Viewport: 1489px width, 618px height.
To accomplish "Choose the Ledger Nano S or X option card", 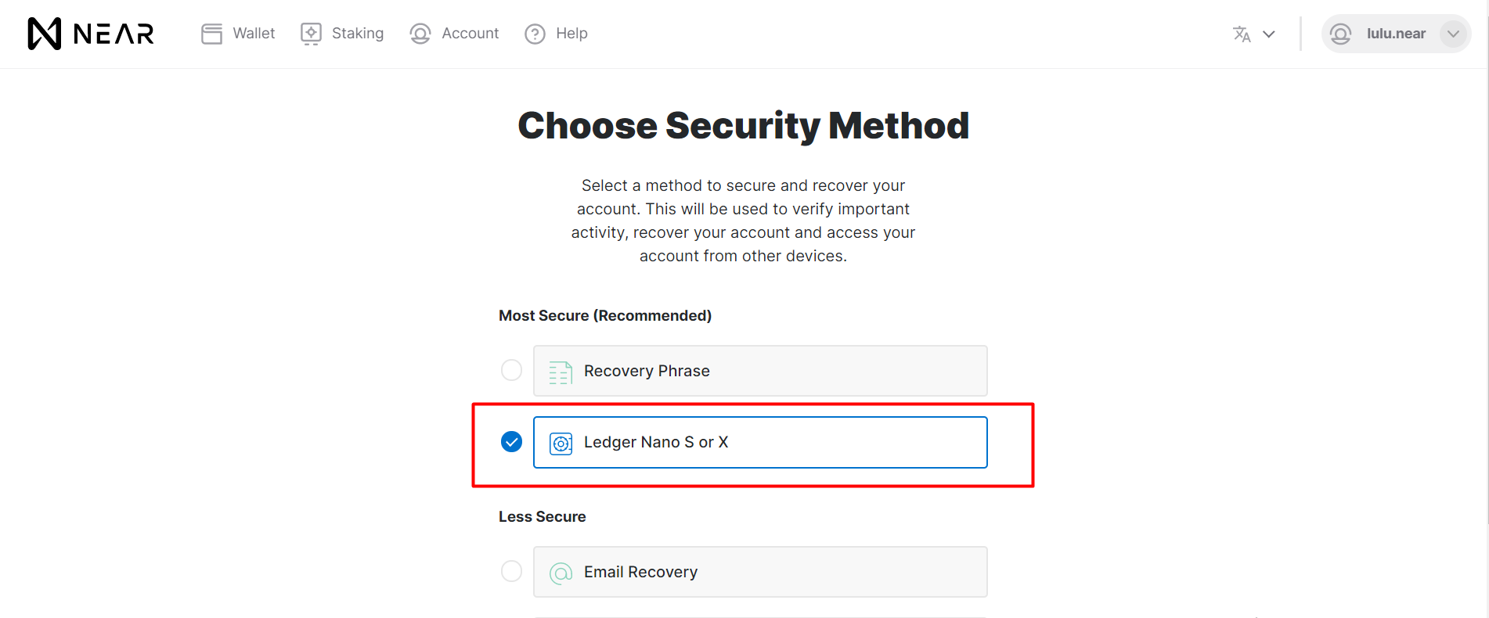I will tap(759, 442).
